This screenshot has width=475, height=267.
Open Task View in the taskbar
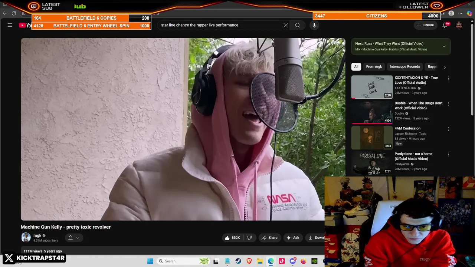pos(216,261)
